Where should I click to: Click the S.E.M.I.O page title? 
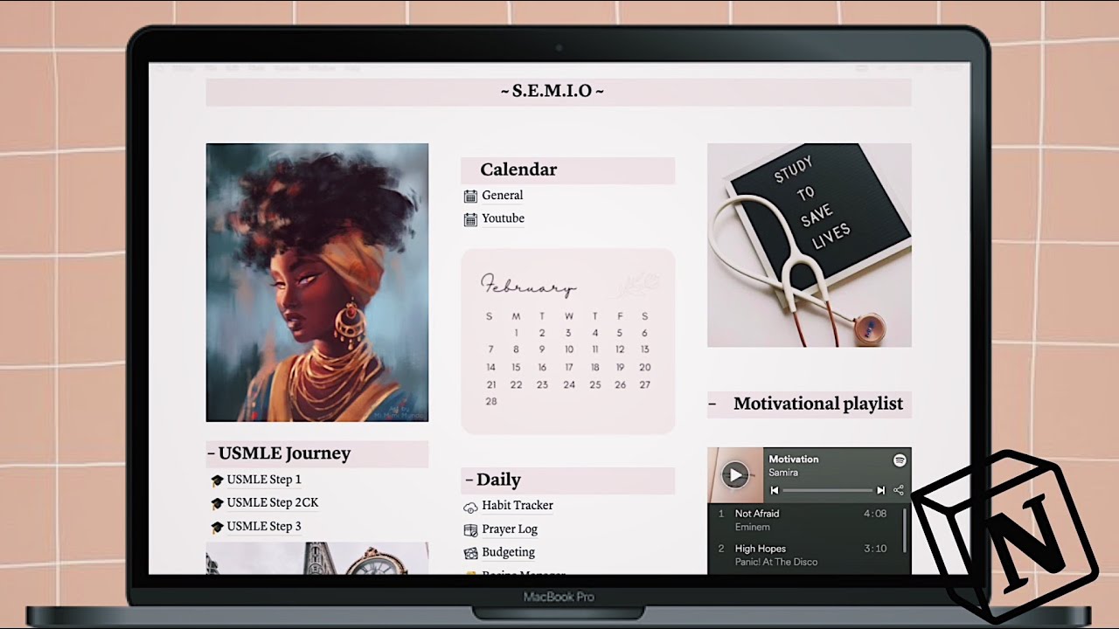coord(553,91)
